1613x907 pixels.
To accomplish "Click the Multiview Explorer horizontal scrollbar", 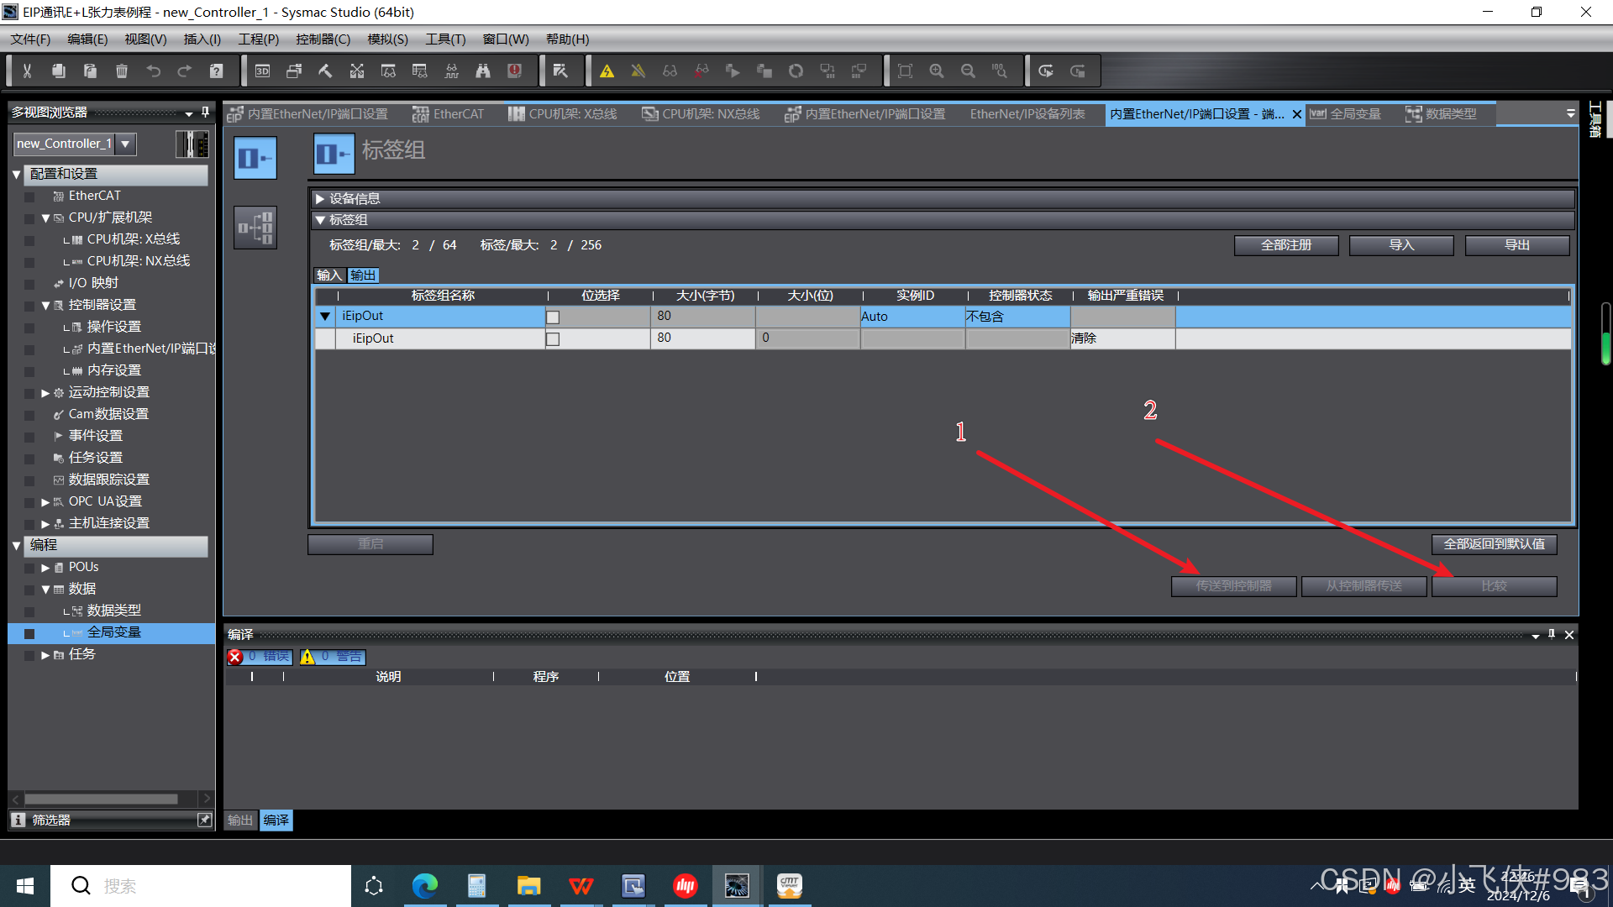I will click(x=101, y=799).
